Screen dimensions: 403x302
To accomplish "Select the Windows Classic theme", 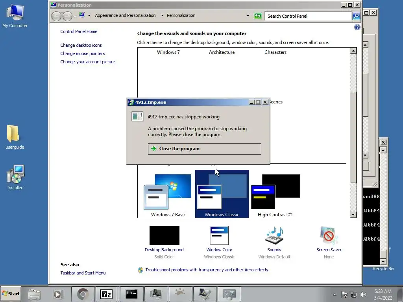I will point(222,194).
